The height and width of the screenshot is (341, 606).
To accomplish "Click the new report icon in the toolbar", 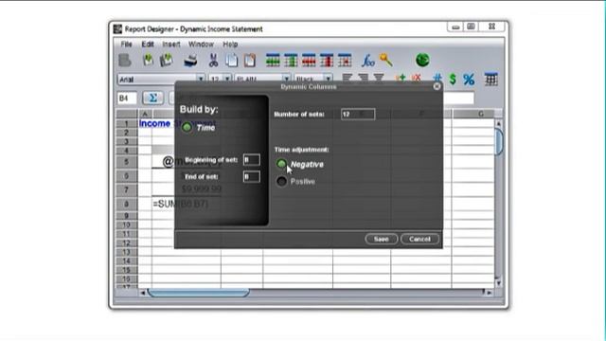I will tap(125, 61).
